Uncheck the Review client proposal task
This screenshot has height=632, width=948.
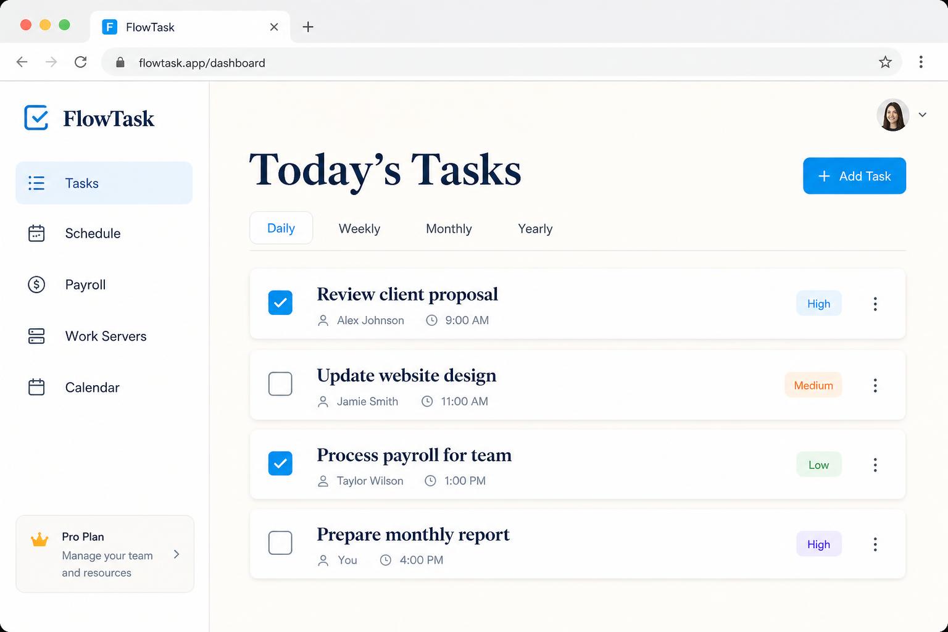(280, 302)
